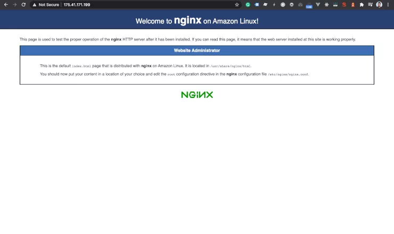Image resolution: width=394 pixels, height=234 pixels.
Task: Click the /usr/share/nginx/html path text
Action: tap(230, 66)
